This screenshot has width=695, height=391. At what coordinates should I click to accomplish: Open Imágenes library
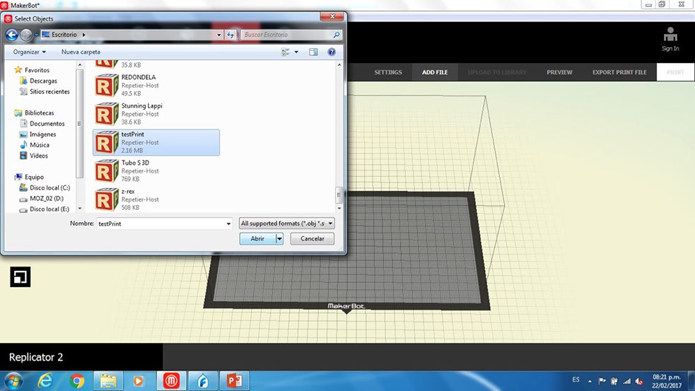coord(42,134)
